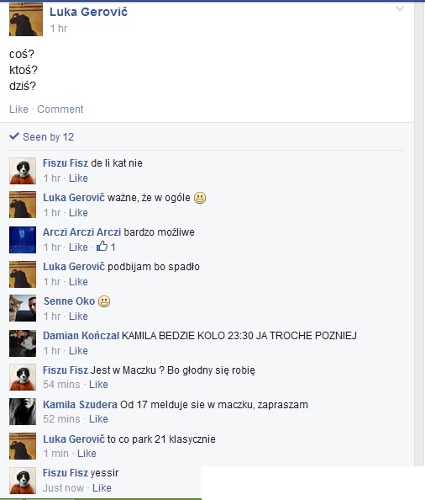The image size is (425, 500).
Task: Like Damian Kończal's comment
Action: click(x=78, y=351)
